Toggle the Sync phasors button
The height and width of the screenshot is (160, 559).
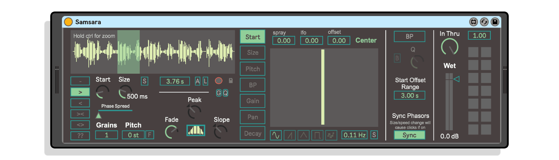pos(409,135)
